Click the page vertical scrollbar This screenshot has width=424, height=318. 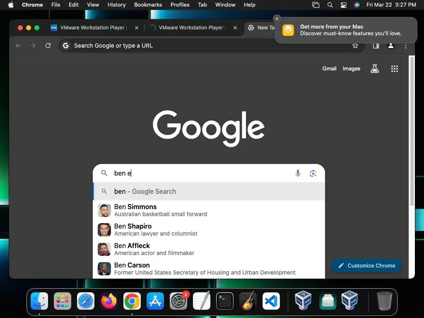(x=412, y=131)
